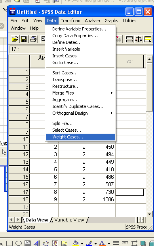Click the Insert Picture icon in Word
154x246 pixels.
click(64, 243)
